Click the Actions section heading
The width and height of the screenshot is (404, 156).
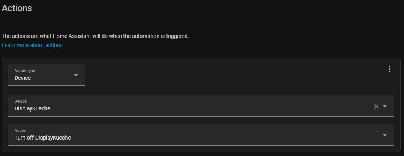(x=17, y=8)
